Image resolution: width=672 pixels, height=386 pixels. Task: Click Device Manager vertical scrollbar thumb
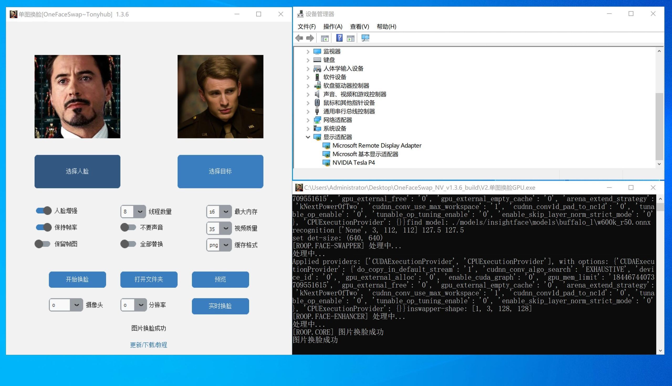tap(659, 126)
